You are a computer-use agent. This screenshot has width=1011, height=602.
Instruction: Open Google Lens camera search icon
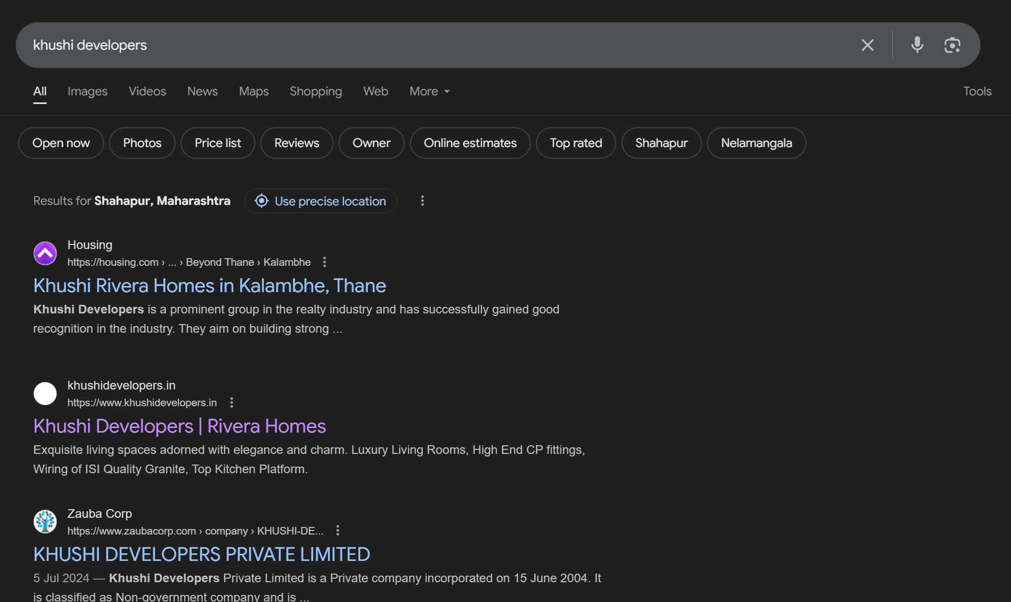pyautogui.click(x=952, y=45)
